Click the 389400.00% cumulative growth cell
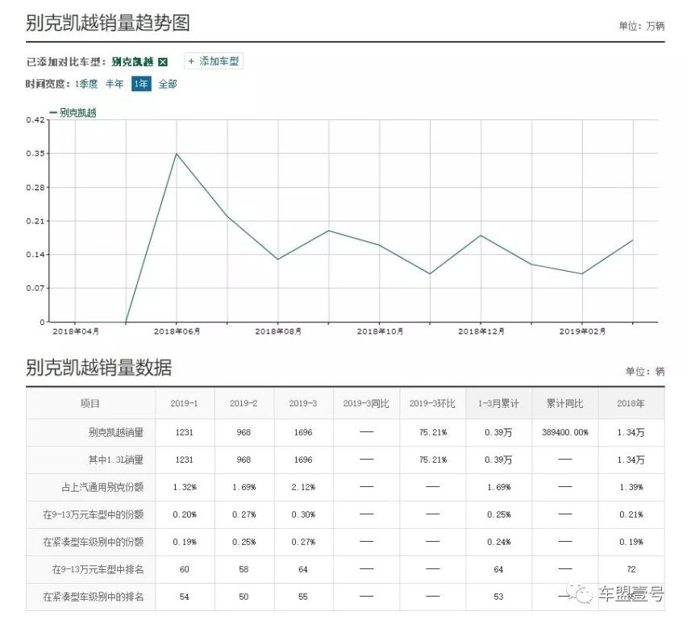 [x=564, y=432]
